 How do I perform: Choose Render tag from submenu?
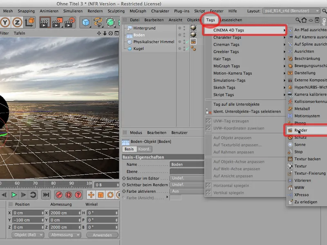coord(307,130)
